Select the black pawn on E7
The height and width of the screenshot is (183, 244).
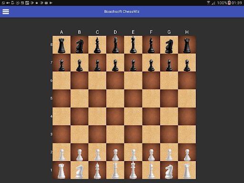click(x=133, y=62)
